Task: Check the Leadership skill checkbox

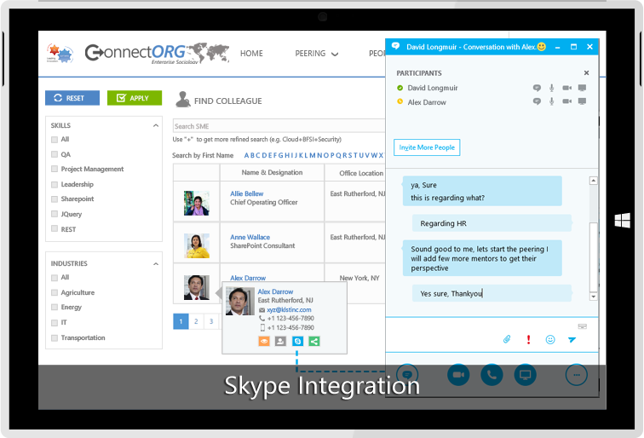Action: [x=55, y=184]
